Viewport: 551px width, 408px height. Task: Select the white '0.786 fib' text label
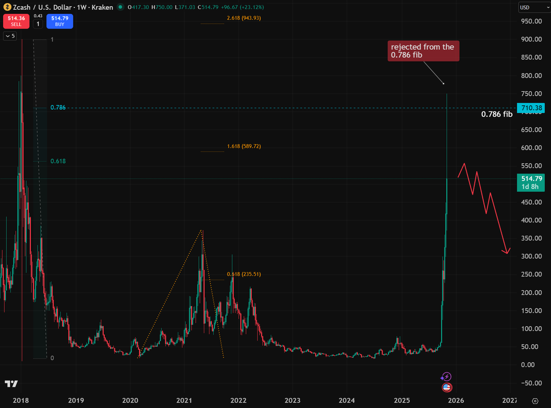pyautogui.click(x=496, y=114)
